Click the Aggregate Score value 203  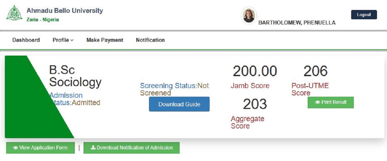[255, 104]
